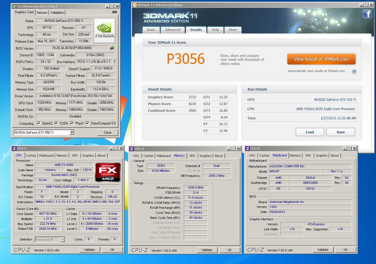Open the Mainboard tab in the Memory window

[x=164, y=156]
